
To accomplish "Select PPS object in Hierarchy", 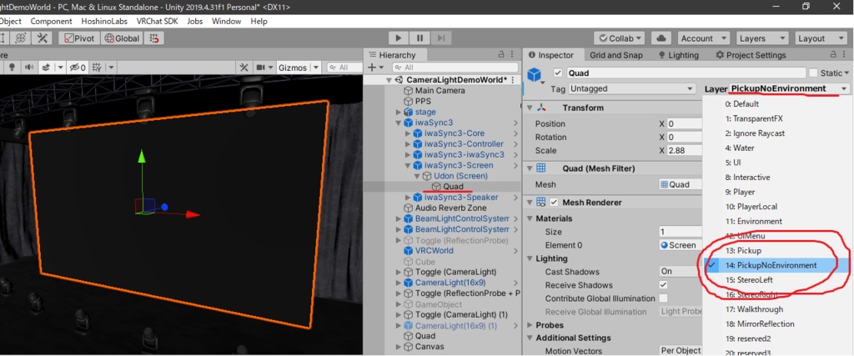I will tap(423, 101).
